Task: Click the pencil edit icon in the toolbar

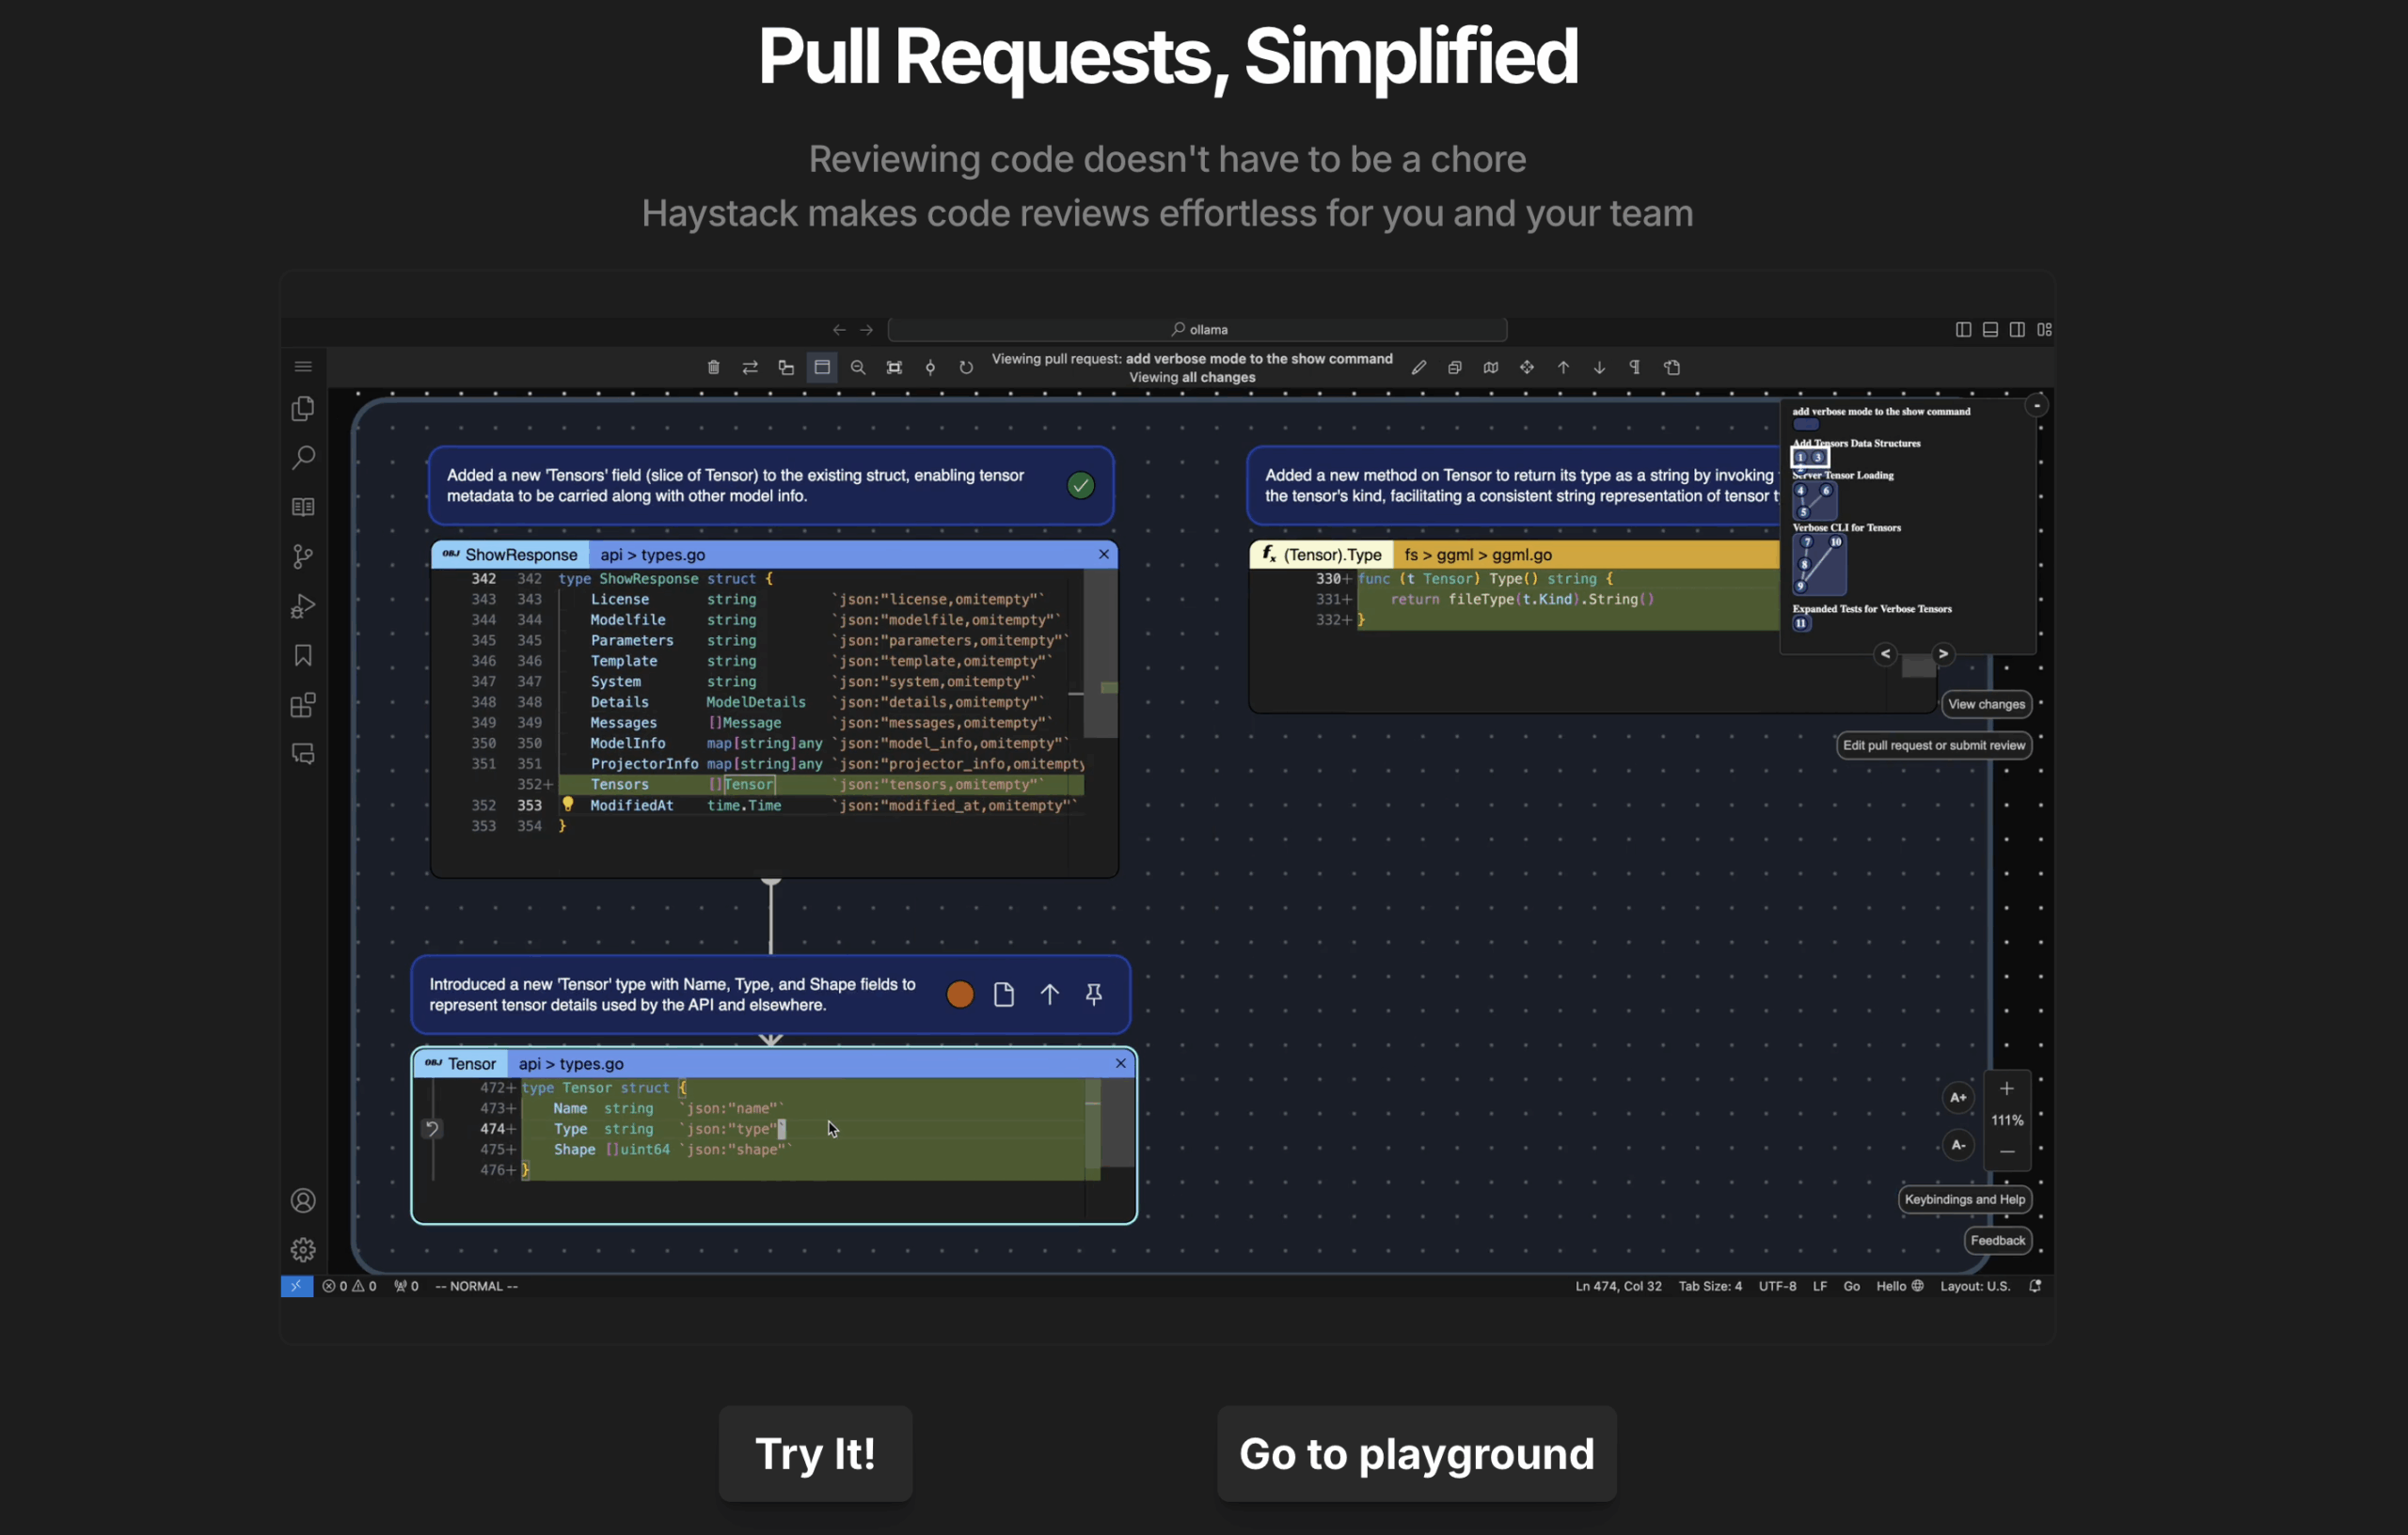Action: click(1418, 368)
